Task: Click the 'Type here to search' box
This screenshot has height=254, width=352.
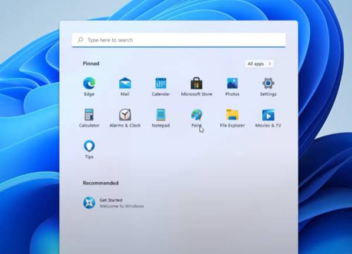Action: 179,40
